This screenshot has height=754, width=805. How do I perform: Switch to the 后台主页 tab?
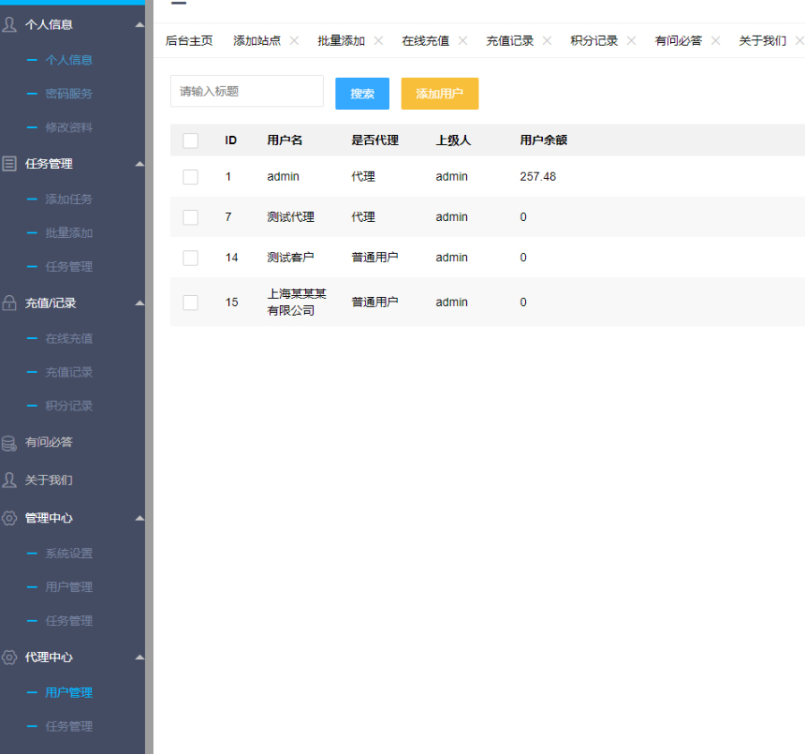click(190, 41)
